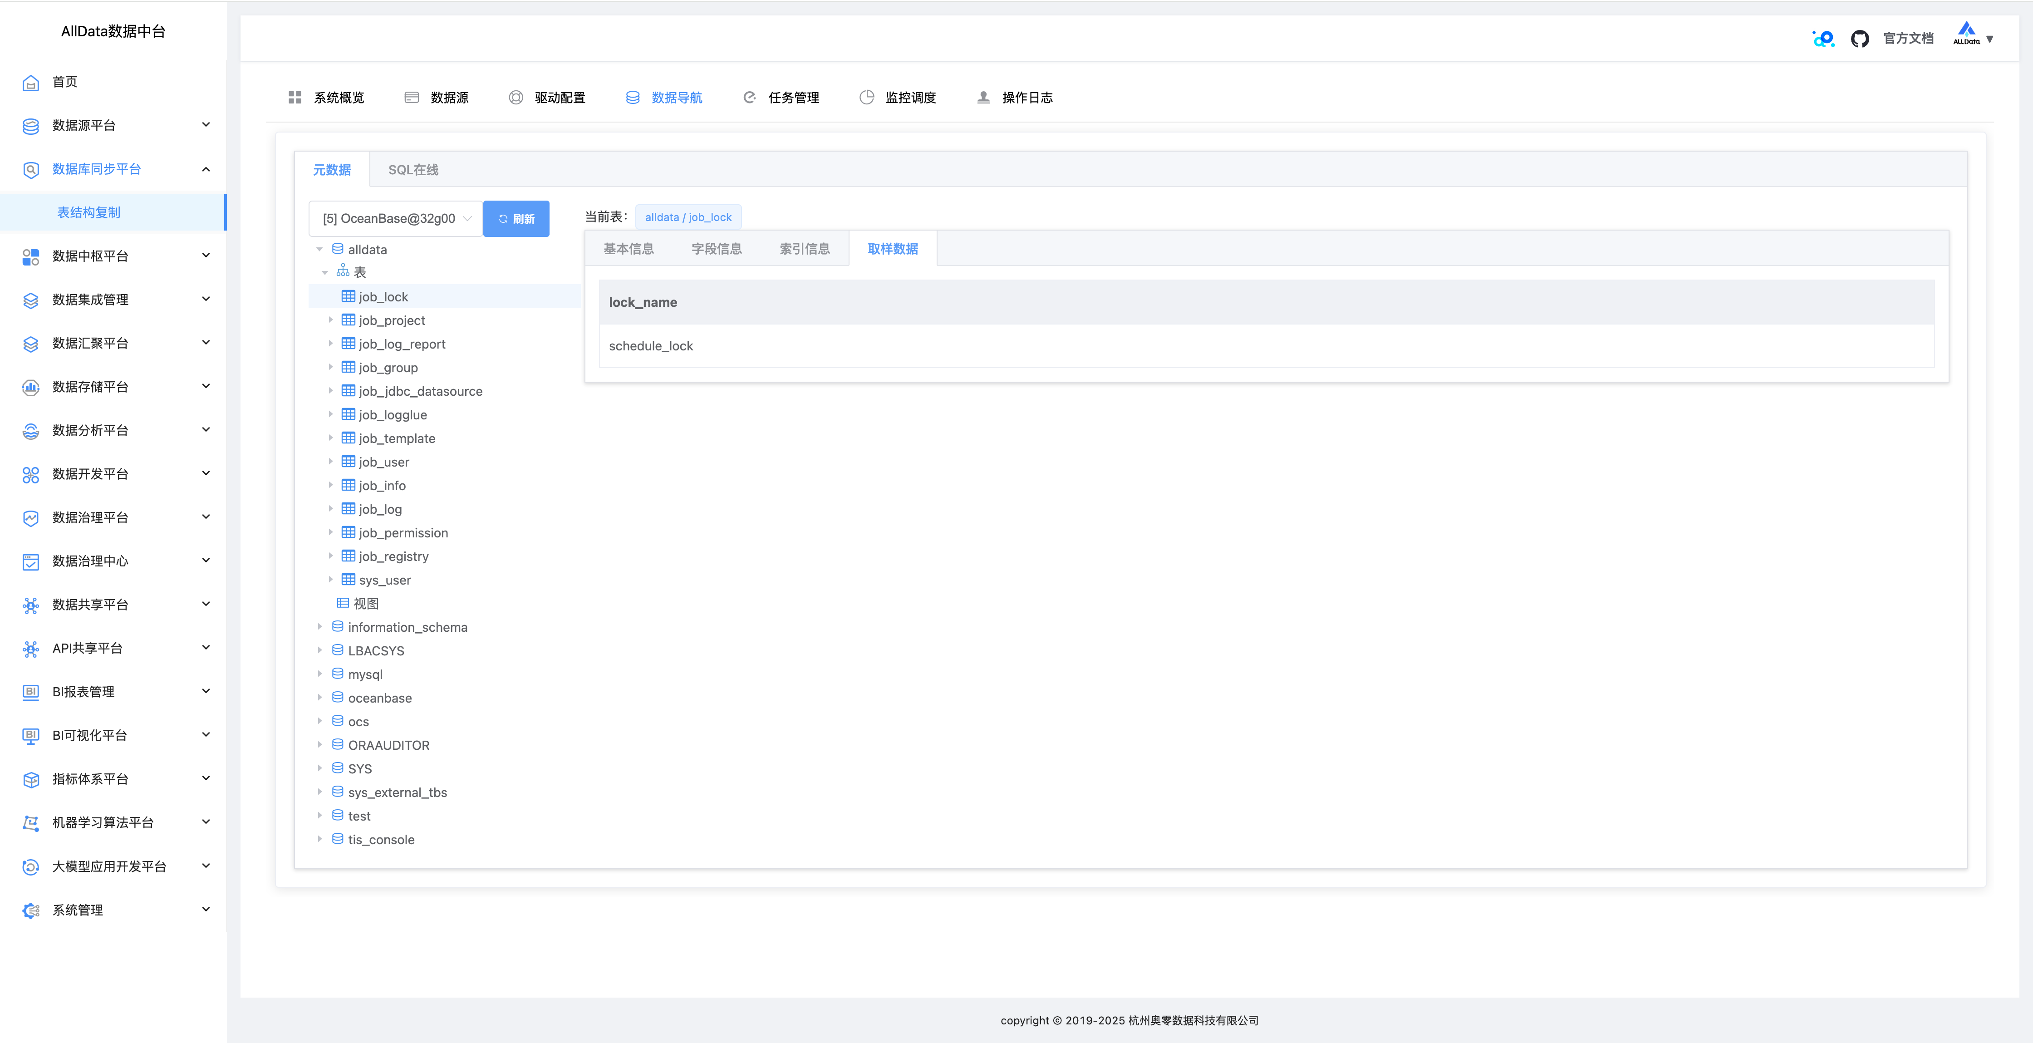Expand the mysql database node
The image size is (2033, 1043).
pyautogui.click(x=319, y=674)
